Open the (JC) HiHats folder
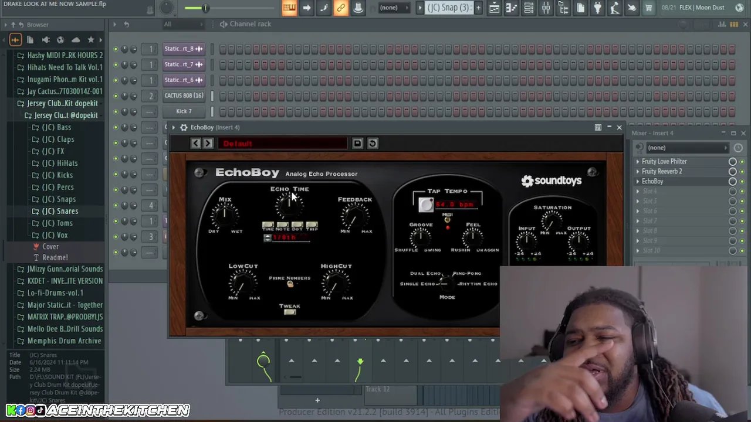Screen dimensions: 751x422 [55, 163]
